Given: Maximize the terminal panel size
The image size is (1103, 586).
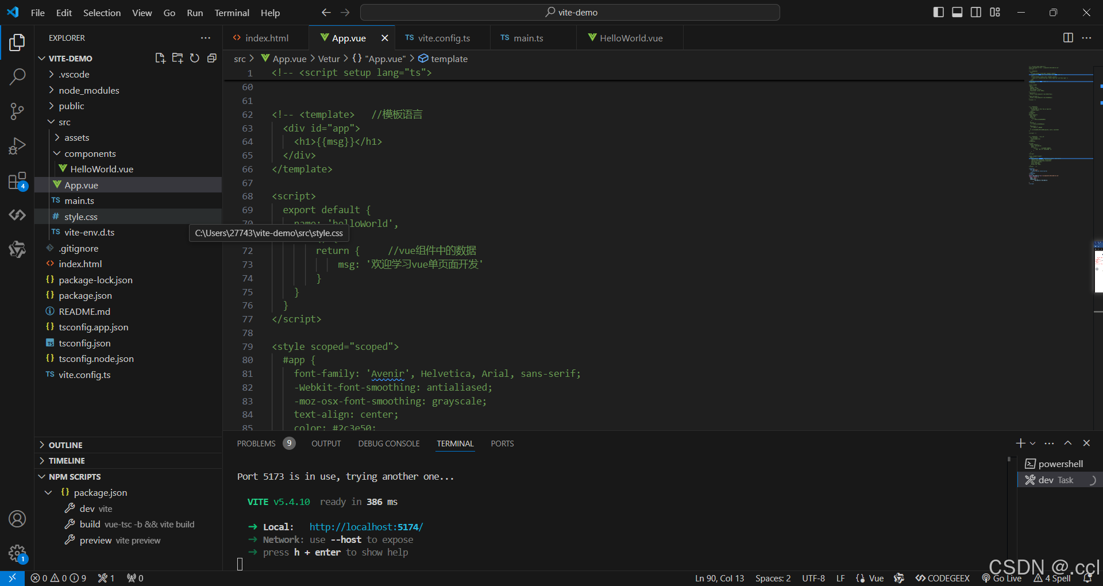Looking at the screenshot, I should 1068,444.
